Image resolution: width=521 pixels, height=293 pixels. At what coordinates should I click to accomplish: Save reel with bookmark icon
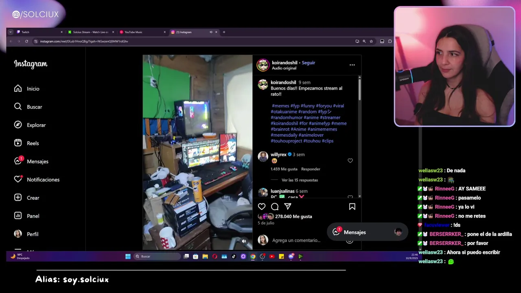coord(352,207)
